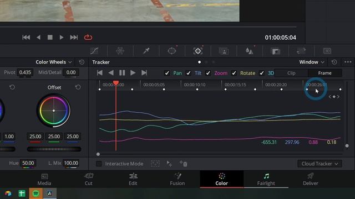Viewport: 355px width, 199px height.
Task: Open the Tracker options ellipsis menu
Action: pos(348,62)
